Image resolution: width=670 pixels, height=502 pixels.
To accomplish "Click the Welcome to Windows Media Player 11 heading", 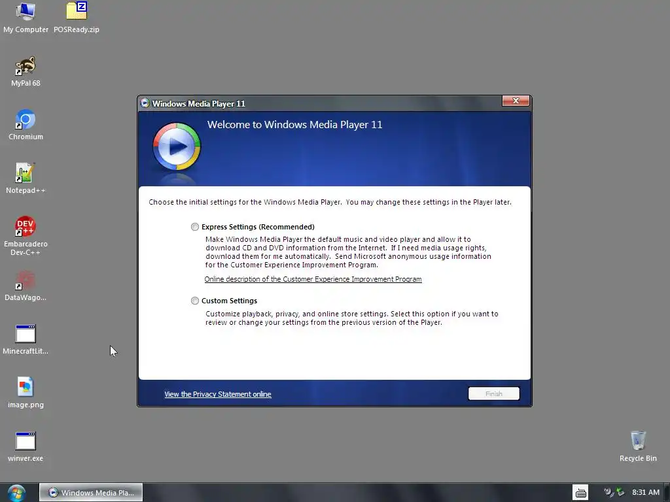I will click(295, 125).
